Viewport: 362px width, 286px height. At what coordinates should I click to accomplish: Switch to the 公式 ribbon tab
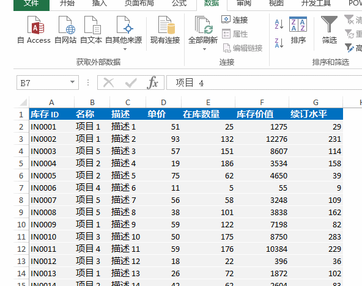(x=179, y=4)
